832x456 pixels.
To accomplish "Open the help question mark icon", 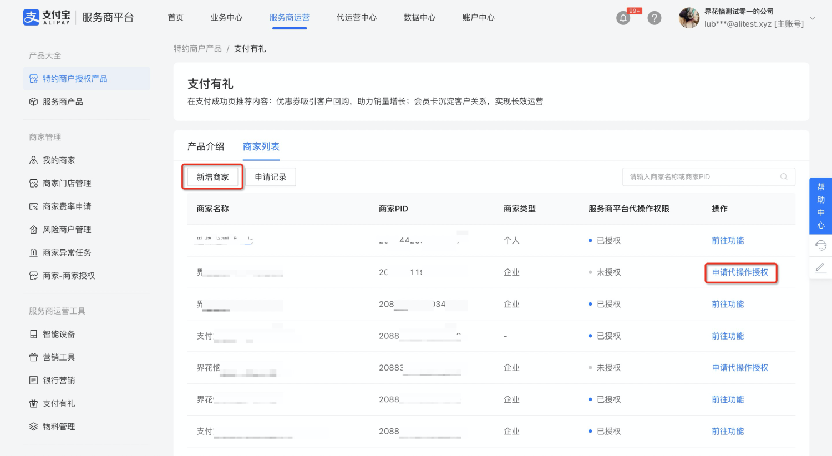I will point(655,18).
